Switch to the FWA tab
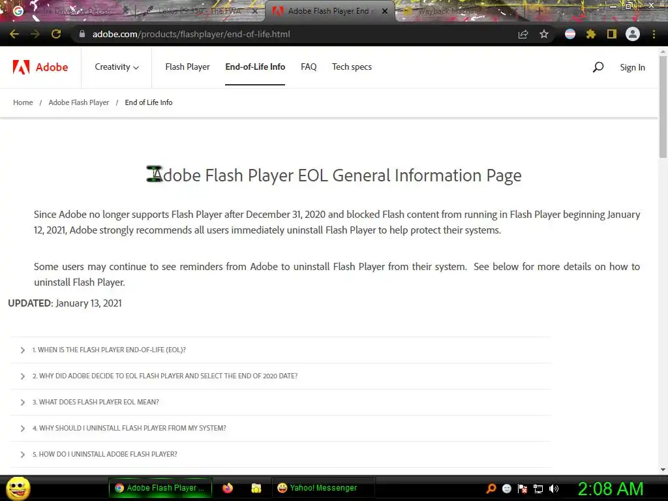This screenshot has height=501, width=668. (200, 11)
